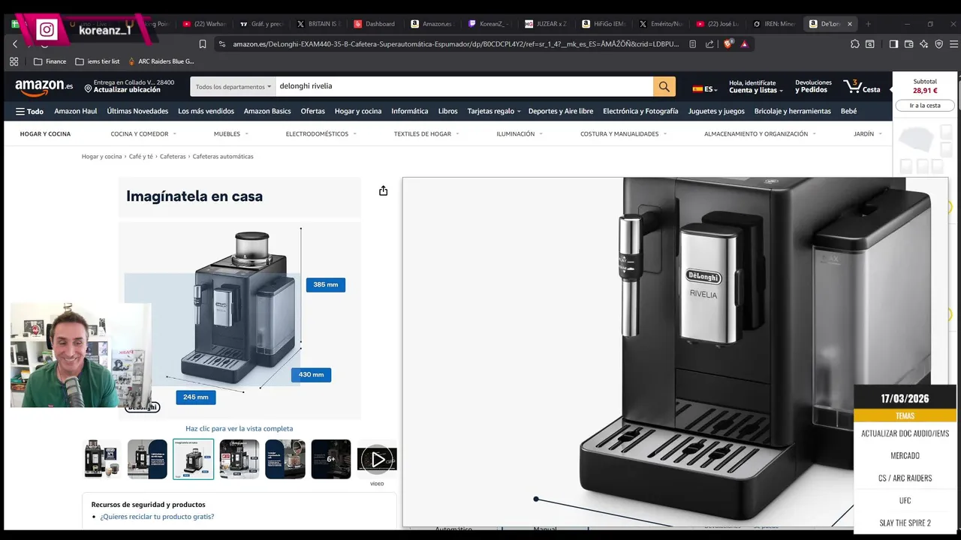Image resolution: width=961 pixels, height=540 pixels.
Task: Click the Amazon search magnifier button
Action: 664,86
